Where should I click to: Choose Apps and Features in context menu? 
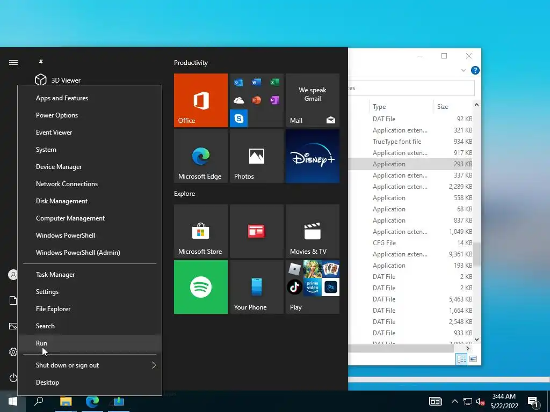pos(90,98)
